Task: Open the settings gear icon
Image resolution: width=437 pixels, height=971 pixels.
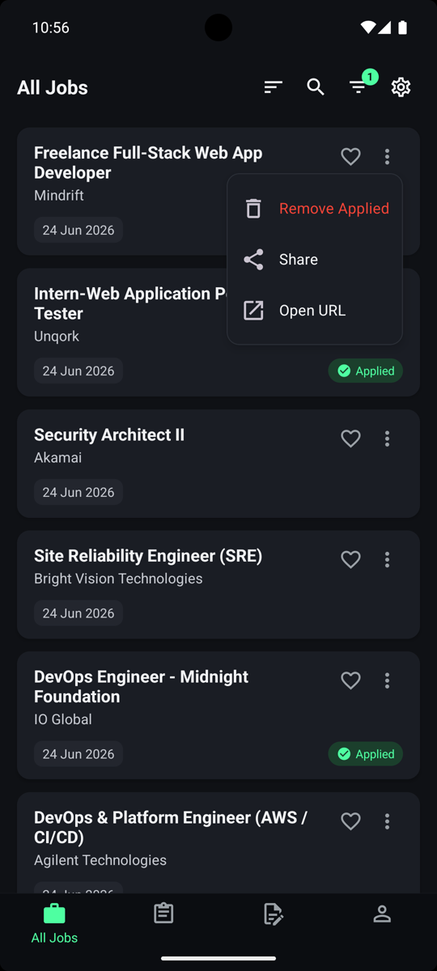Action: click(x=401, y=87)
